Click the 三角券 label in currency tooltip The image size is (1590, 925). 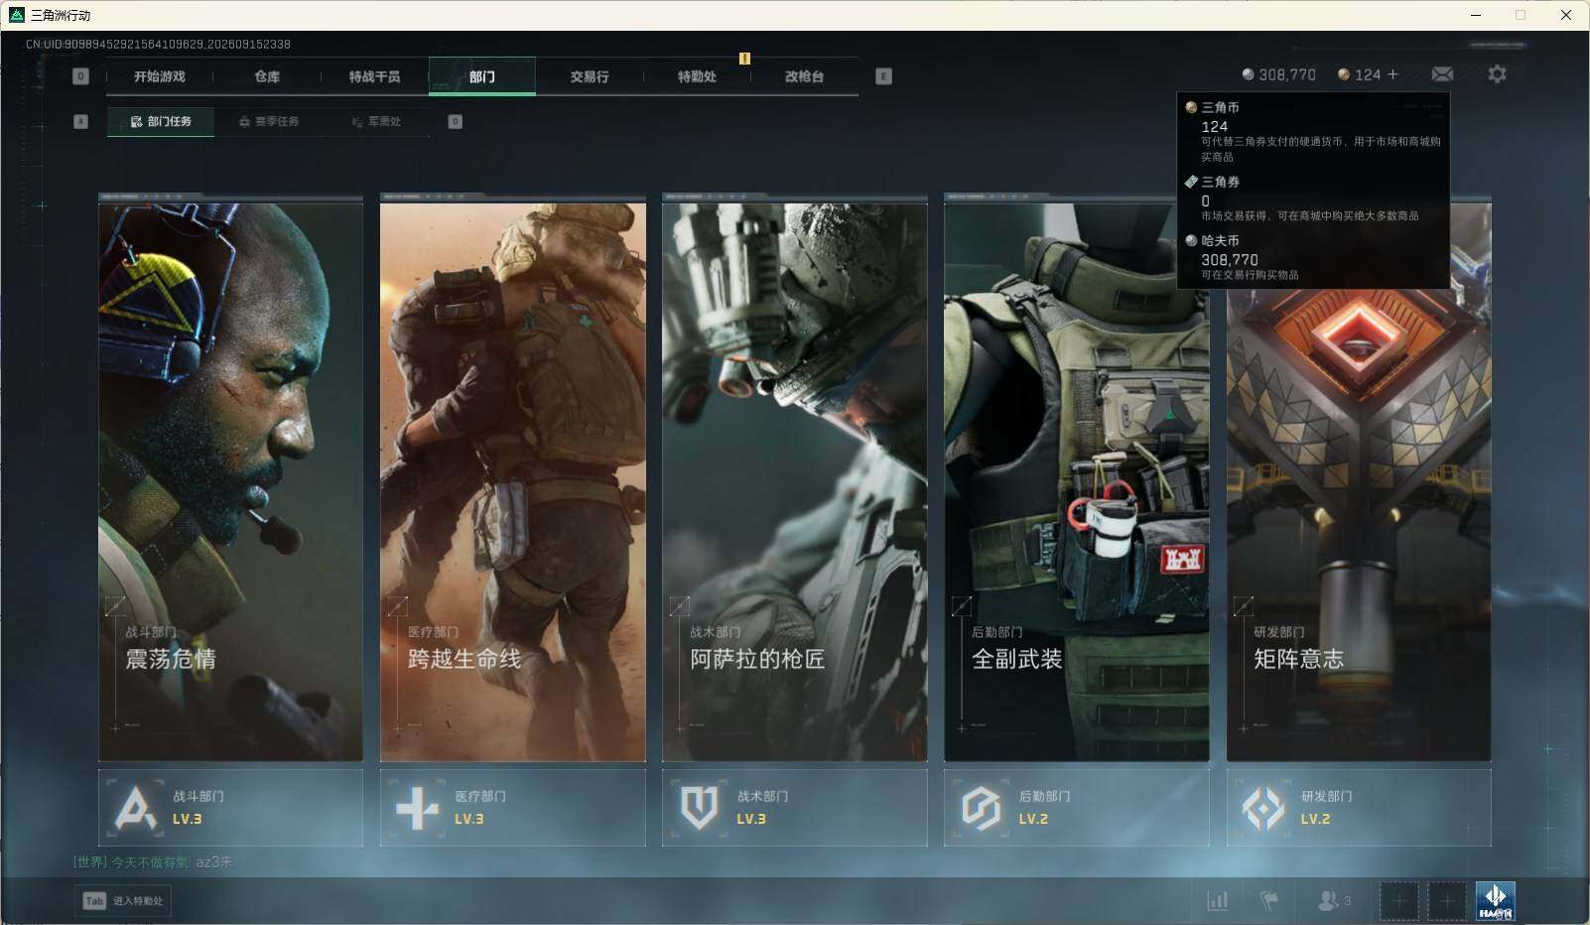(x=1220, y=182)
